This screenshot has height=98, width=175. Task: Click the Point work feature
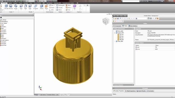coord(52,8)
